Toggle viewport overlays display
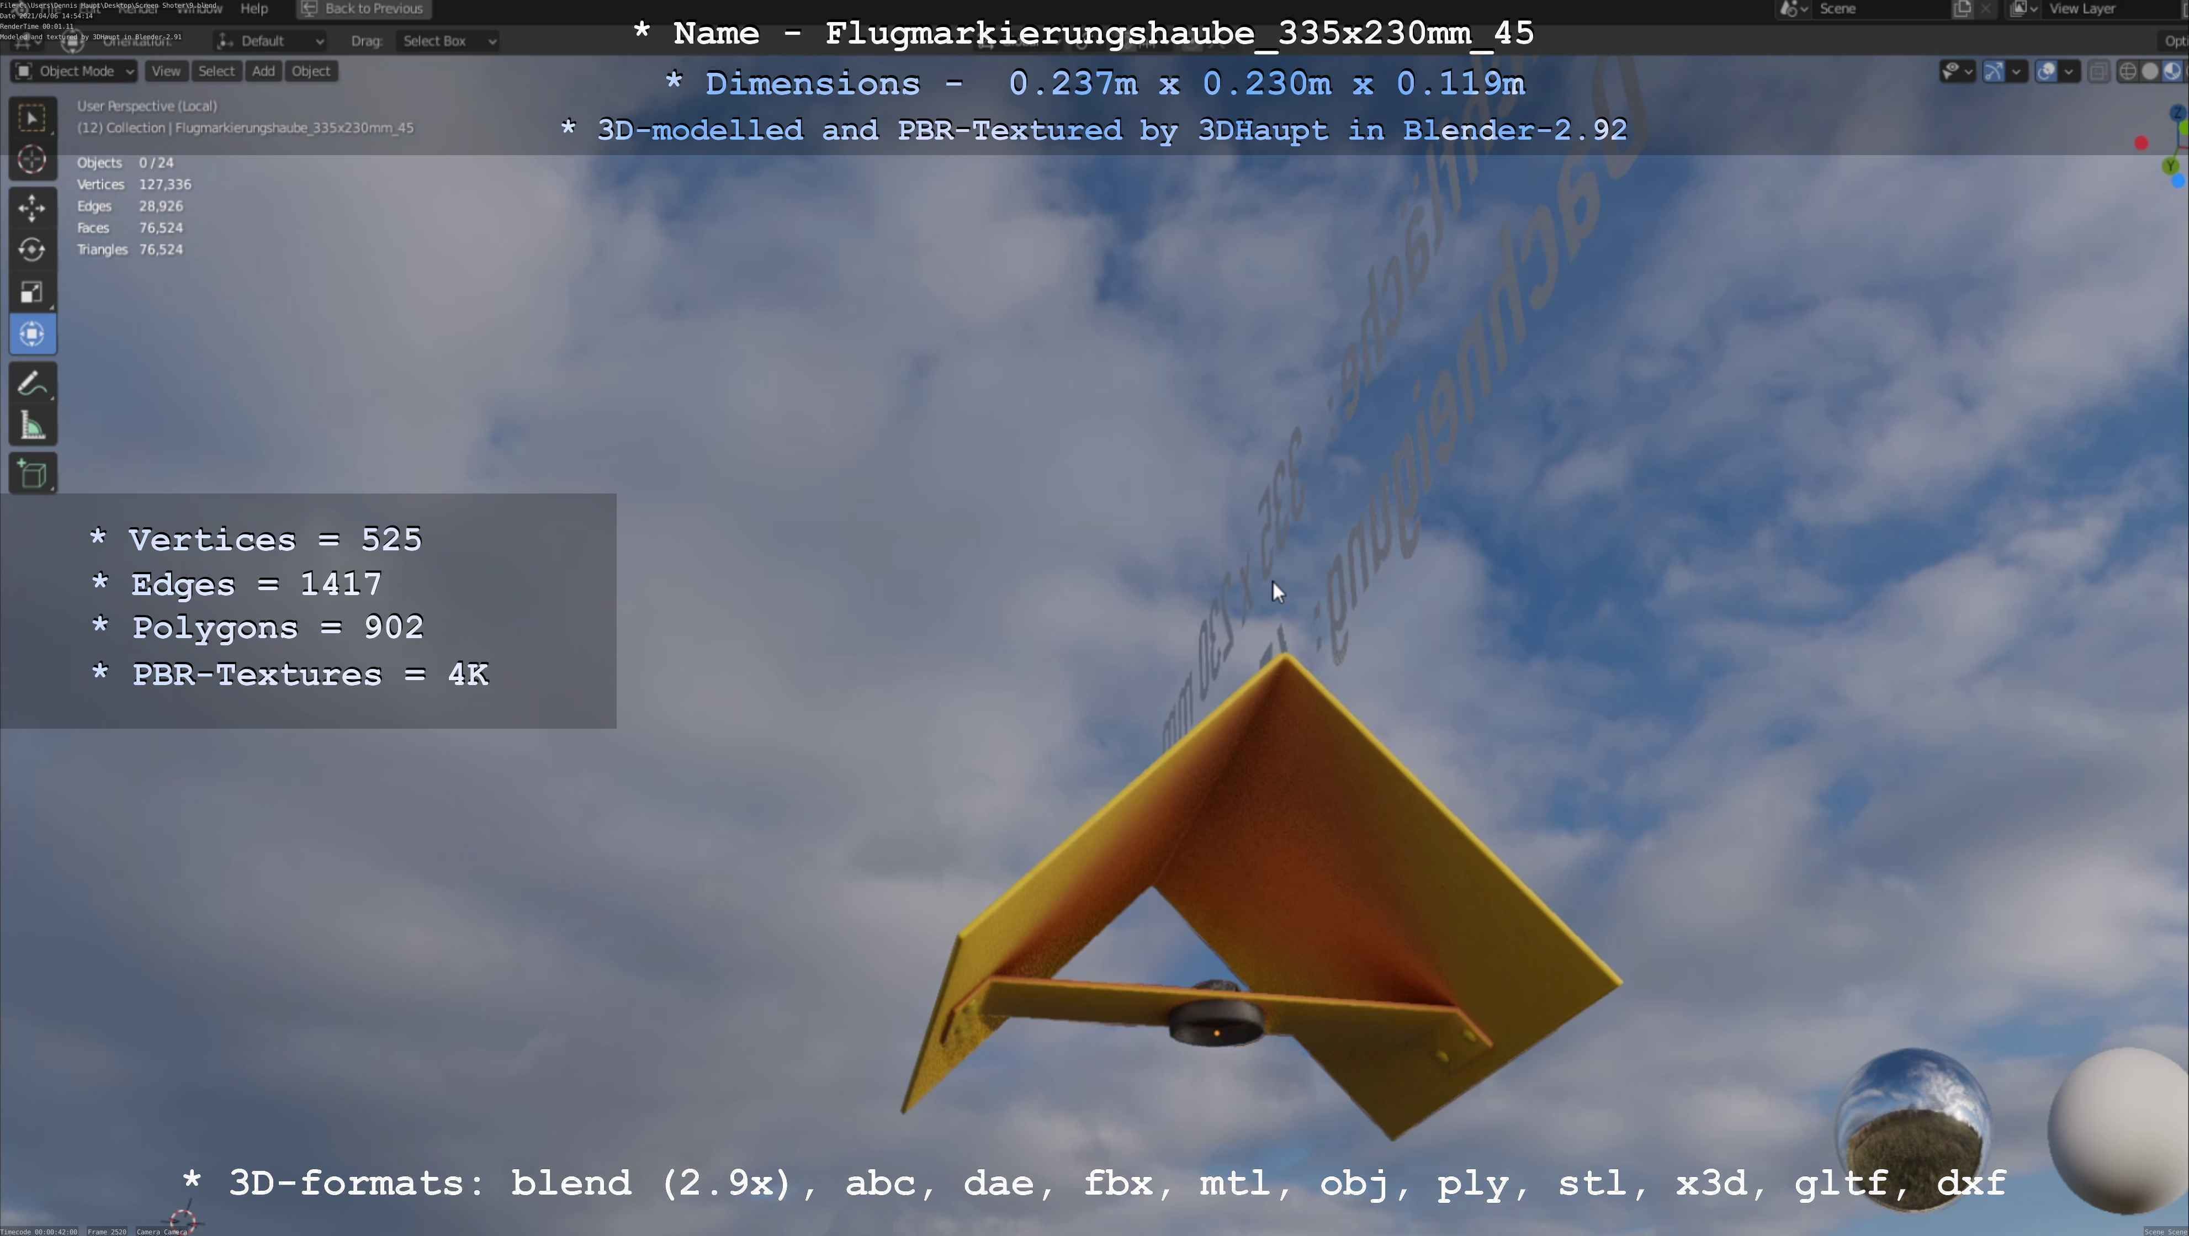 coord(2046,71)
